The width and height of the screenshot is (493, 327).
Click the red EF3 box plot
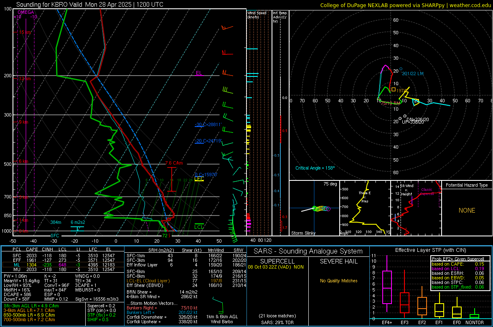pos(405,294)
